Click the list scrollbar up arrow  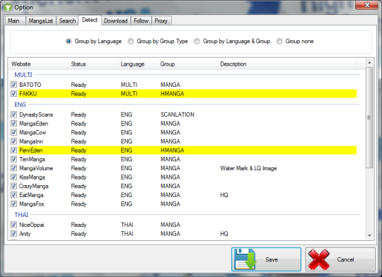(x=369, y=63)
